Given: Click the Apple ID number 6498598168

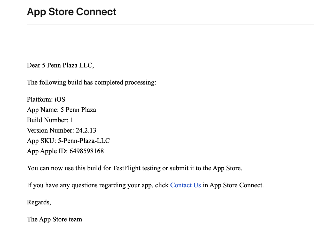Looking at the screenshot, I should [87, 151].
